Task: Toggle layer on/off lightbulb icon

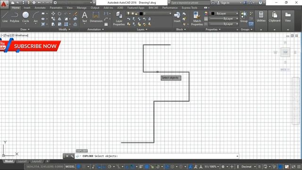Action: (x=128, y=14)
